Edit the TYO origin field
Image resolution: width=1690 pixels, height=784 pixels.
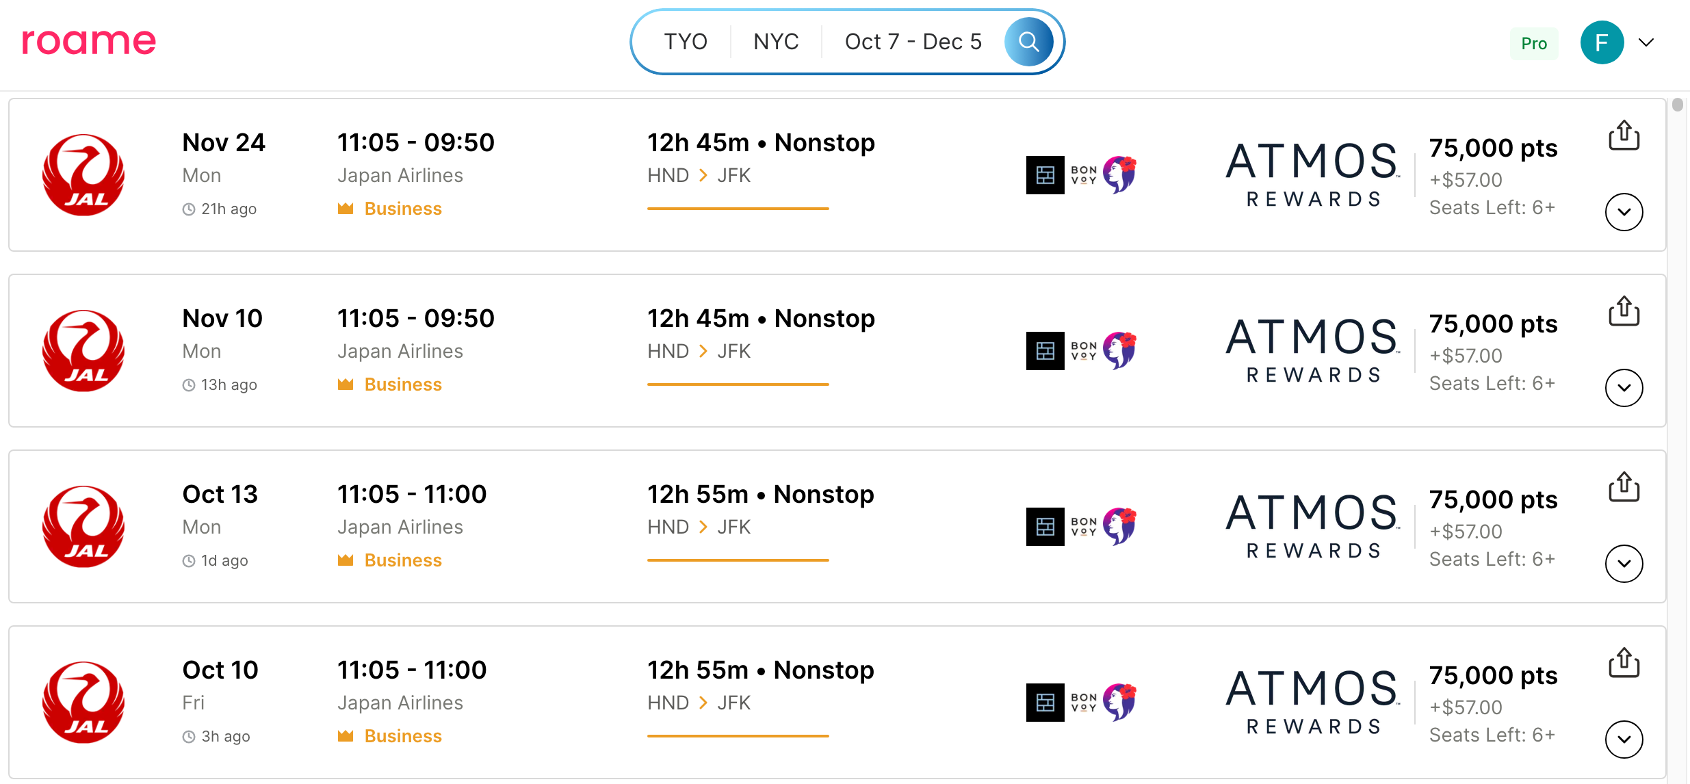(685, 42)
